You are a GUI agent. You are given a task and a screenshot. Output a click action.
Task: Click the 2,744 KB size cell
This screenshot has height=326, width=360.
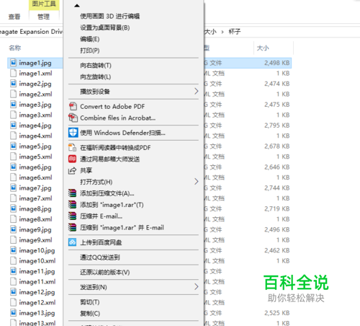click(277, 188)
